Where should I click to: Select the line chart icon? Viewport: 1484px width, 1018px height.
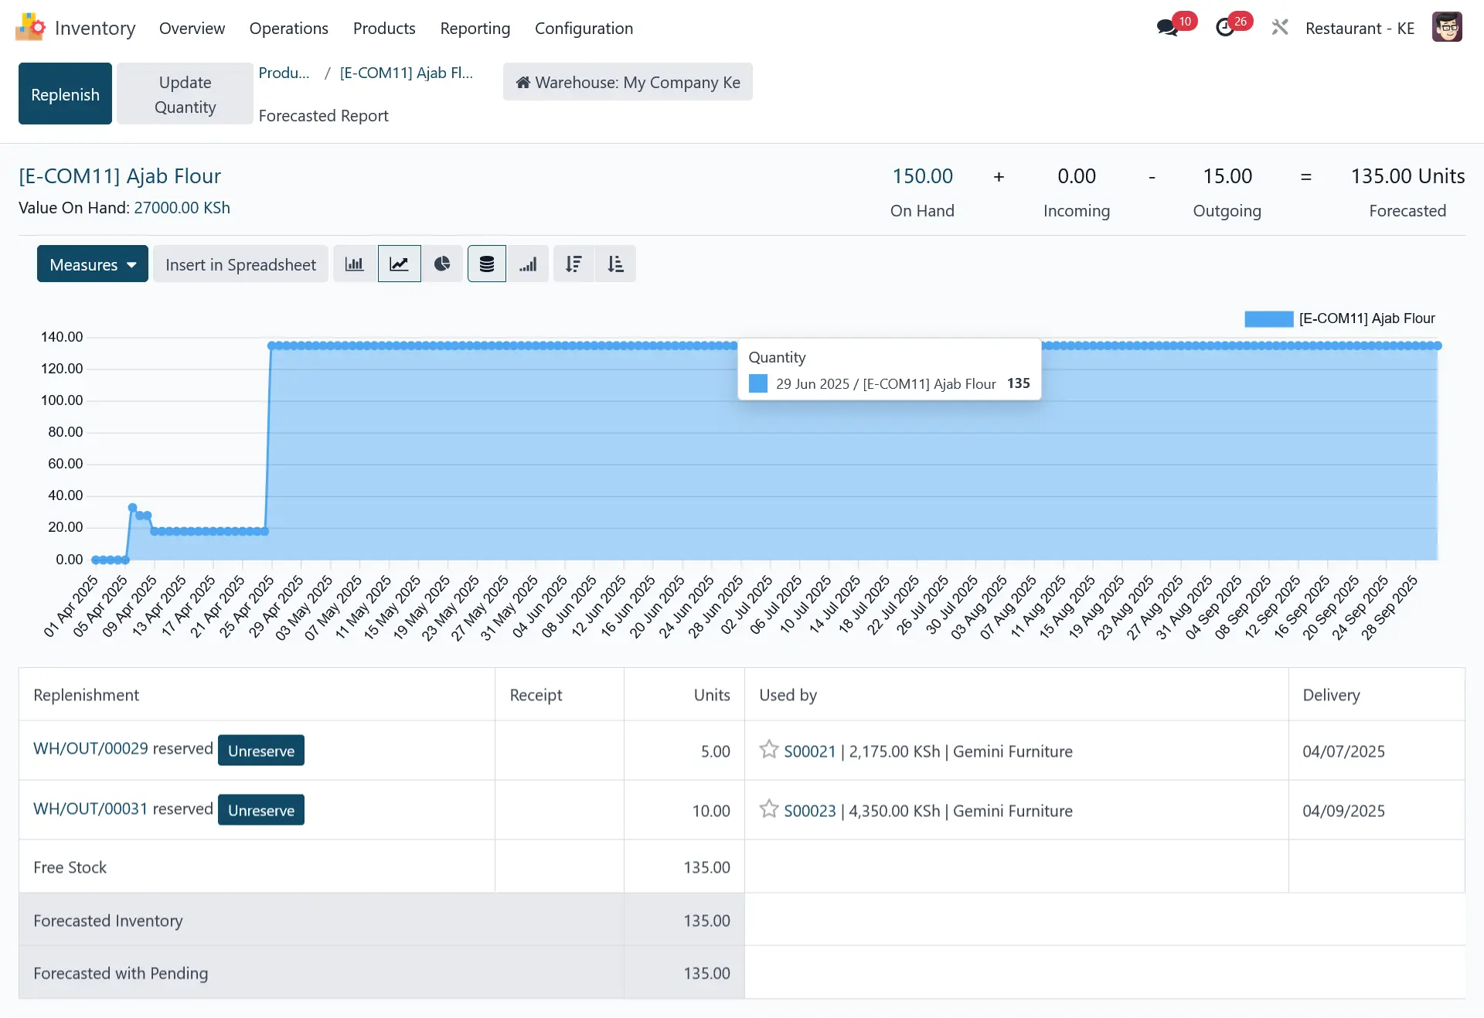coord(399,264)
